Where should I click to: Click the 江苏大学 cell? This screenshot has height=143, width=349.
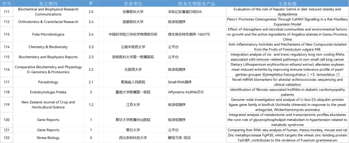point(133,105)
